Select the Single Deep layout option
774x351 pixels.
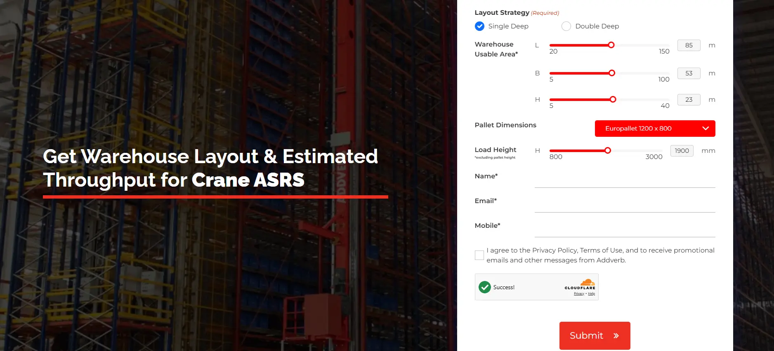click(479, 26)
